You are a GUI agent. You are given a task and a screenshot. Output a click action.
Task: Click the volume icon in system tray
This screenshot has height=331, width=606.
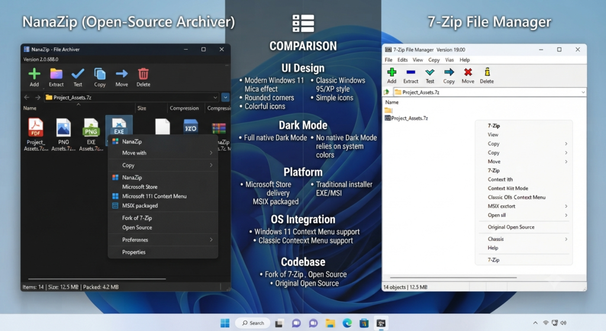point(563,323)
